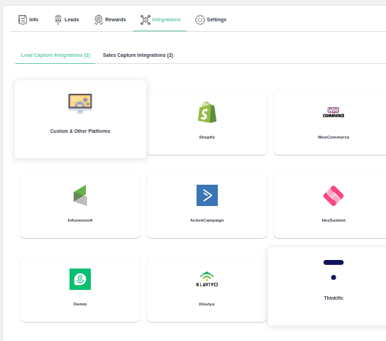Screen dimensions: 386x341
Task: Click the Infusionsoft green logo
Action: (80, 195)
